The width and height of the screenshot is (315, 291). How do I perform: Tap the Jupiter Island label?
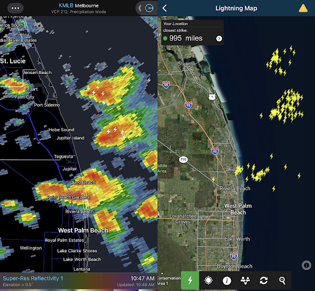[x=70, y=138]
